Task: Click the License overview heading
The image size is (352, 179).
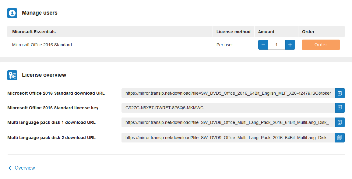Action: (44, 75)
